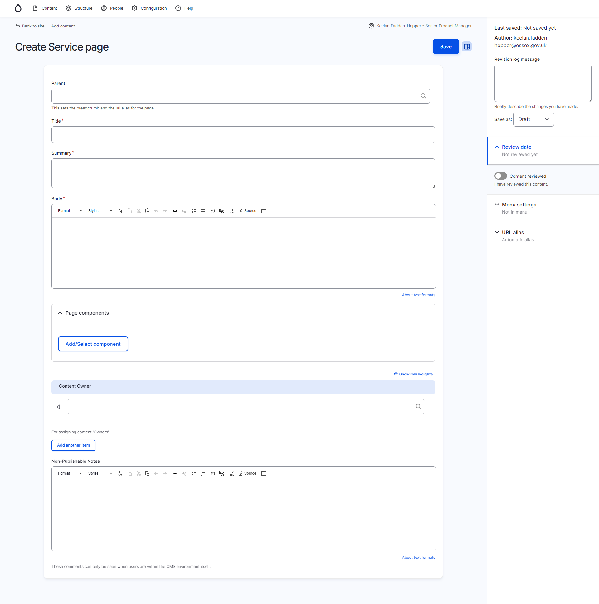The width and height of the screenshot is (599, 604).
Task: Toggle the sidebar panel icon next to Save
Action: click(466, 46)
